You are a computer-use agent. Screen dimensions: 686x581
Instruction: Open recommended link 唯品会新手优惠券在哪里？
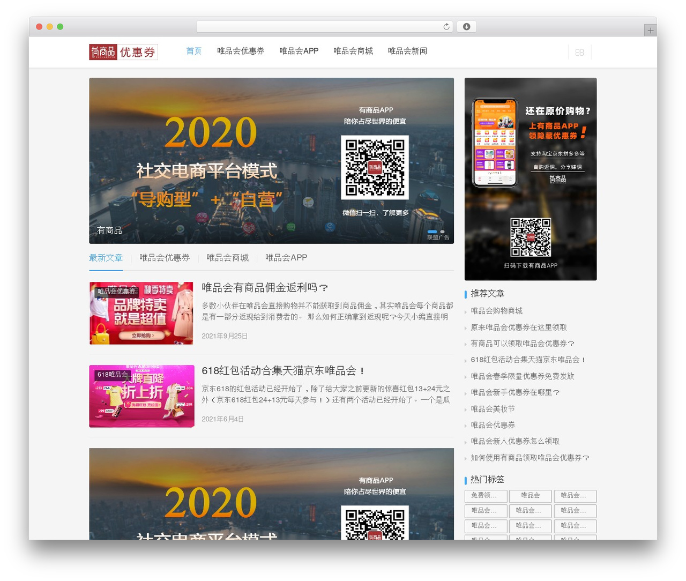pos(515,392)
